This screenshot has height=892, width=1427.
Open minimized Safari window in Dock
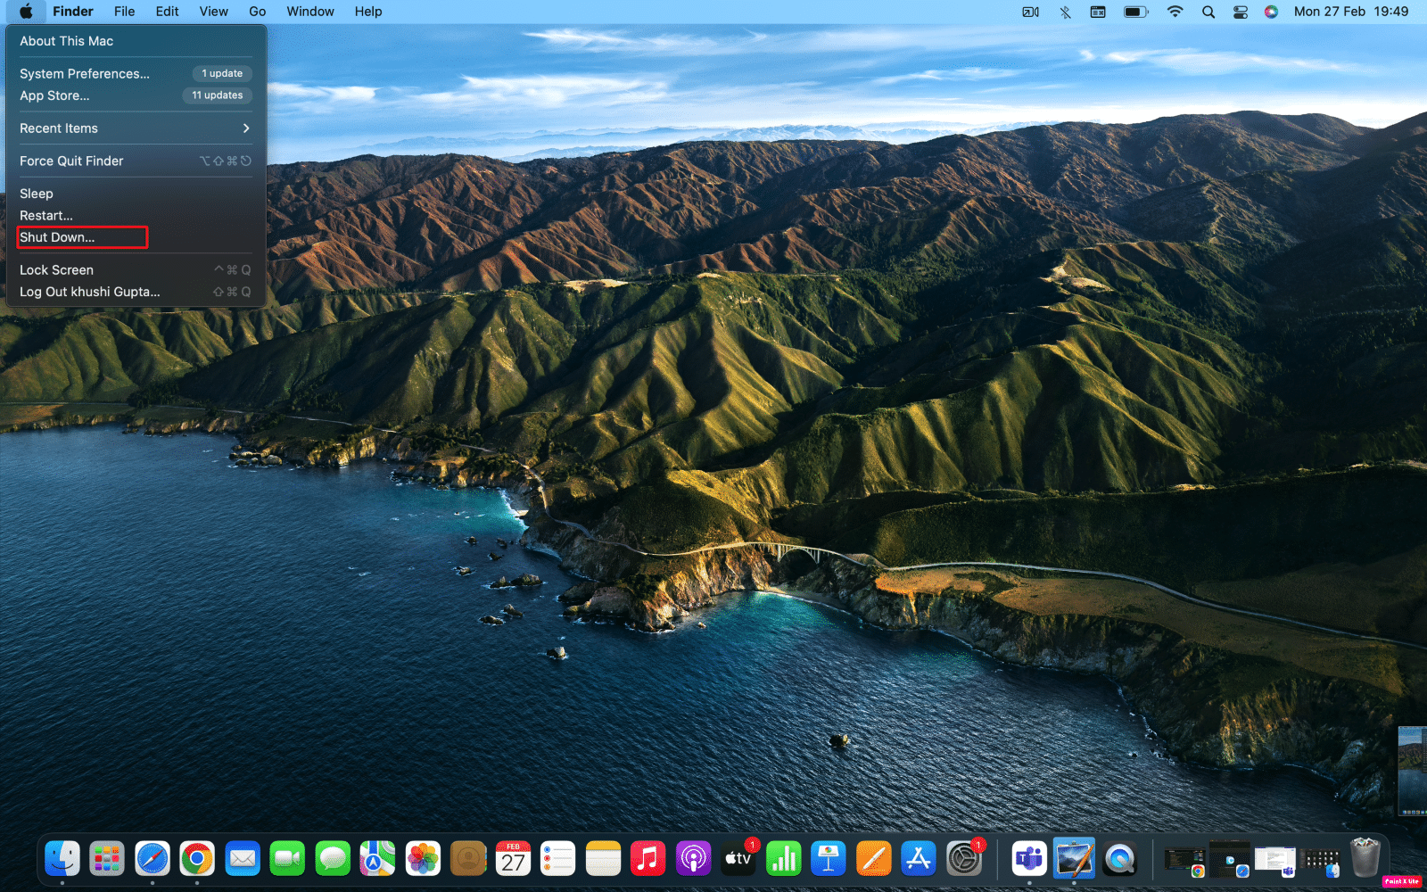1230,859
